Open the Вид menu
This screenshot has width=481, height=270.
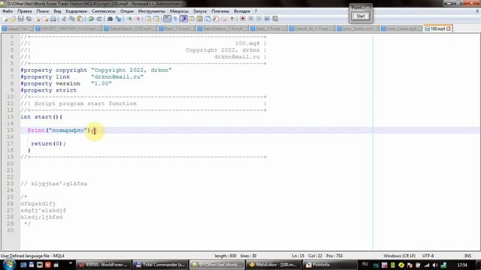[57, 11]
